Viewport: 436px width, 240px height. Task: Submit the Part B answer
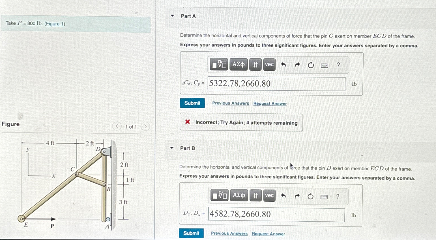191,233
